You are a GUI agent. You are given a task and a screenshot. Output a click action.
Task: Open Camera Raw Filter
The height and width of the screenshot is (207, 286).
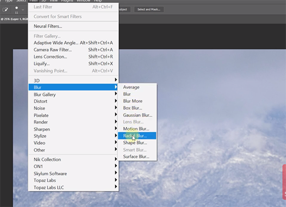[x=73, y=50]
